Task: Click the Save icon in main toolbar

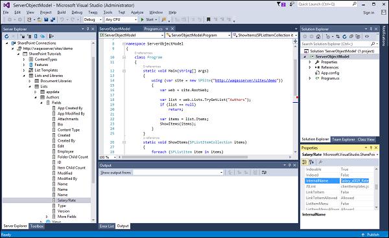Action: [46, 19]
